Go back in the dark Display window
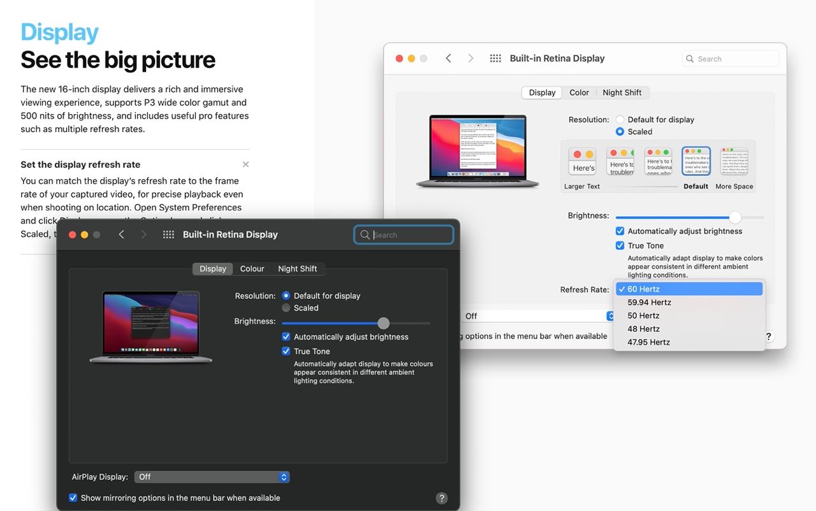The height and width of the screenshot is (511, 816). [x=121, y=234]
